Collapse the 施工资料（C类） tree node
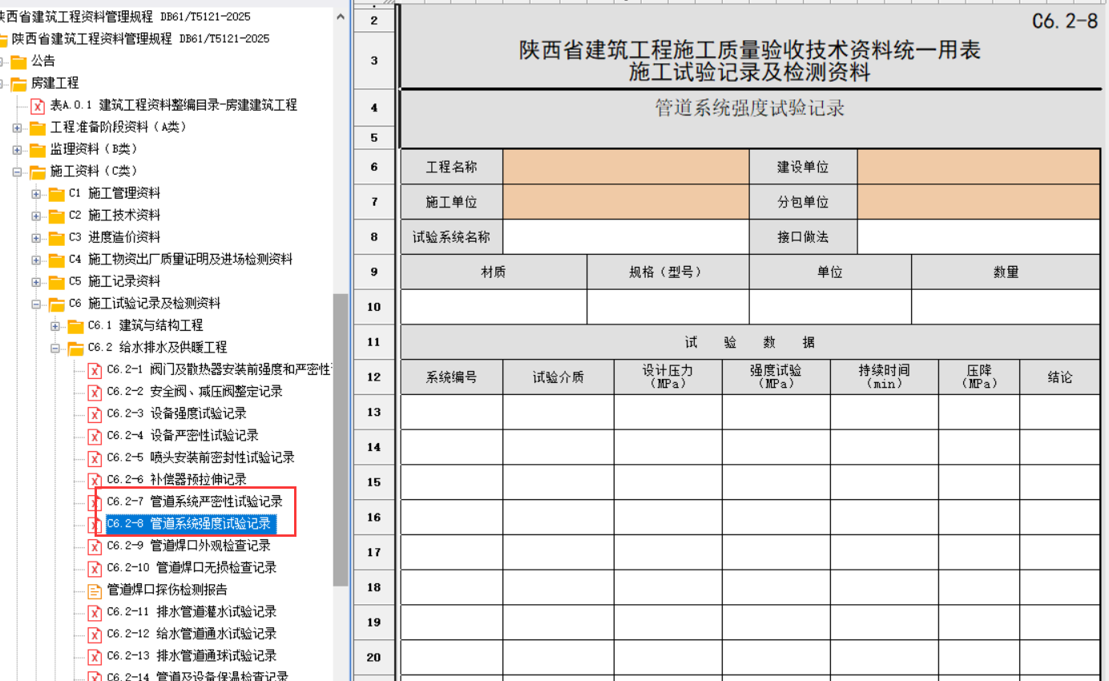Screen dimensions: 1109x681 [x=17, y=171]
